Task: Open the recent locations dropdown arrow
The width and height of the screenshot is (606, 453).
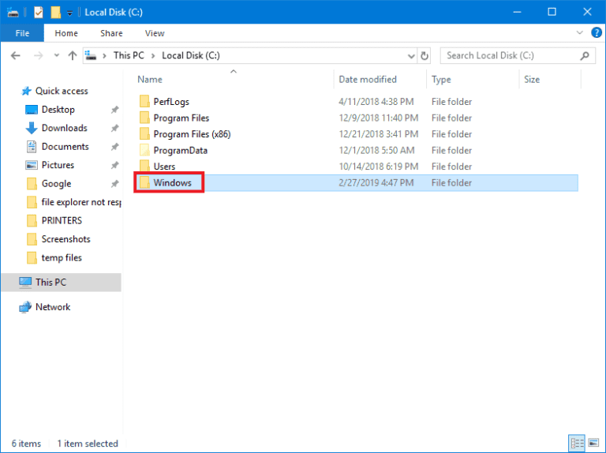Action: [x=57, y=56]
